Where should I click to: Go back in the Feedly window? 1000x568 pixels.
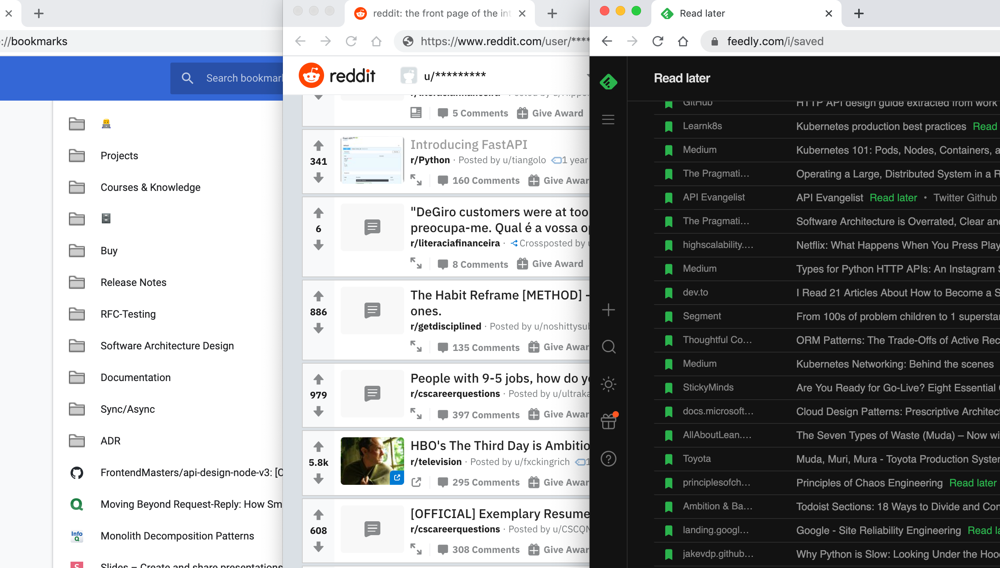[x=607, y=41]
